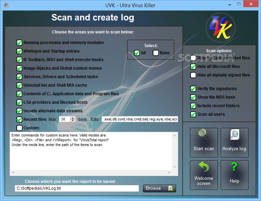Toggle Uninstall list and Shell MUI cache

coord(19,85)
